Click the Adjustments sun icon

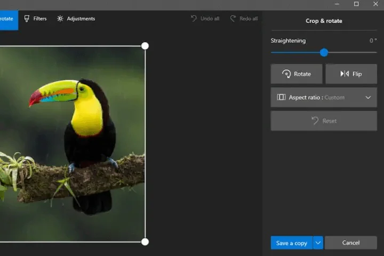60,19
